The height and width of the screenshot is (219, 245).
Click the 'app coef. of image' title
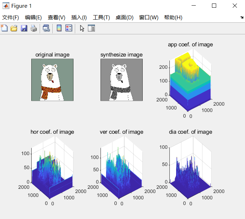pyautogui.click(x=190, y=45)
